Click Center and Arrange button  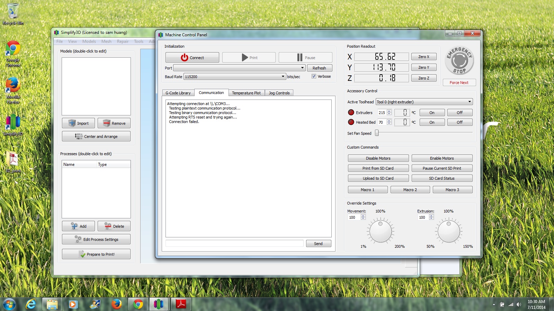(x=96, y=136)
